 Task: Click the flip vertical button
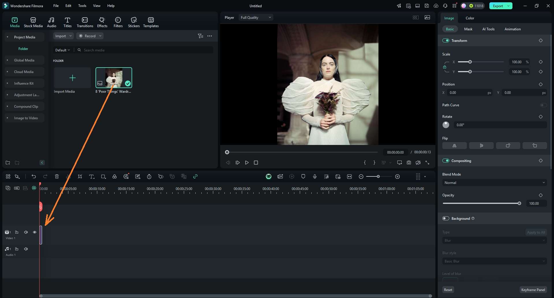[481, 146]
